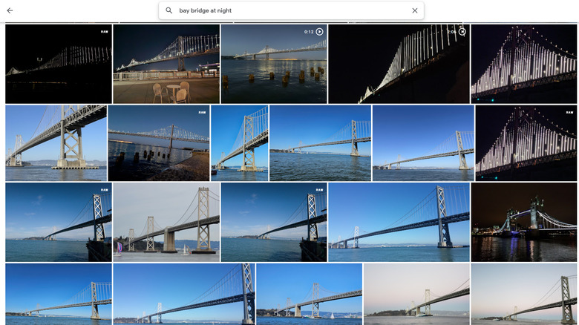Click RAW badge on second-row rightmost night photo

click(569, 112)
